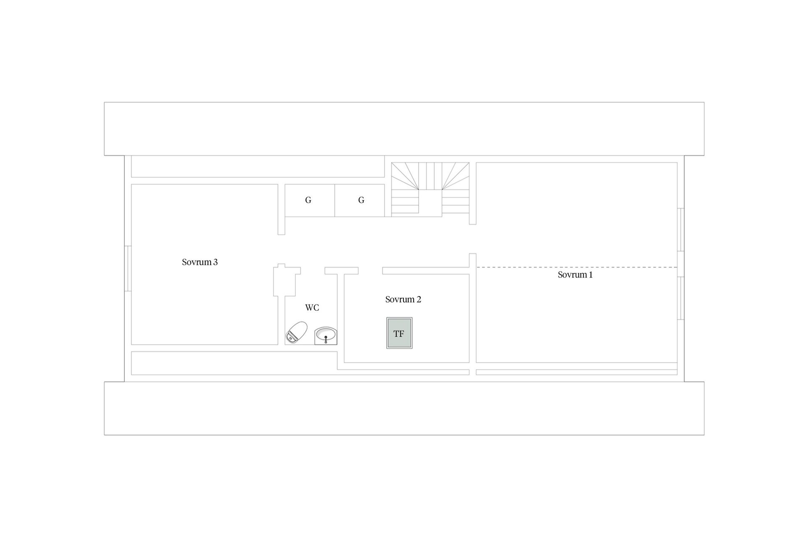Click the lower roof overhang rectangle
This screenshot has height=538, width=807.
(x=404, y=408)
